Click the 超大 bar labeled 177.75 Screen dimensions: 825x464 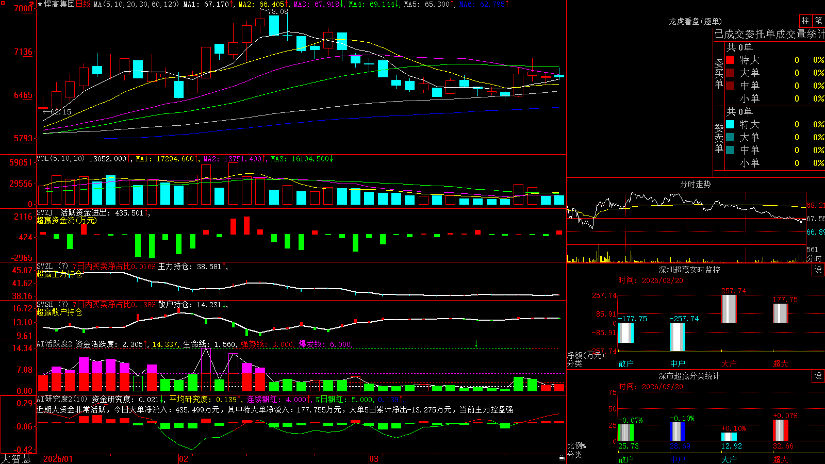pyautogui.click(x=781, y=313)
